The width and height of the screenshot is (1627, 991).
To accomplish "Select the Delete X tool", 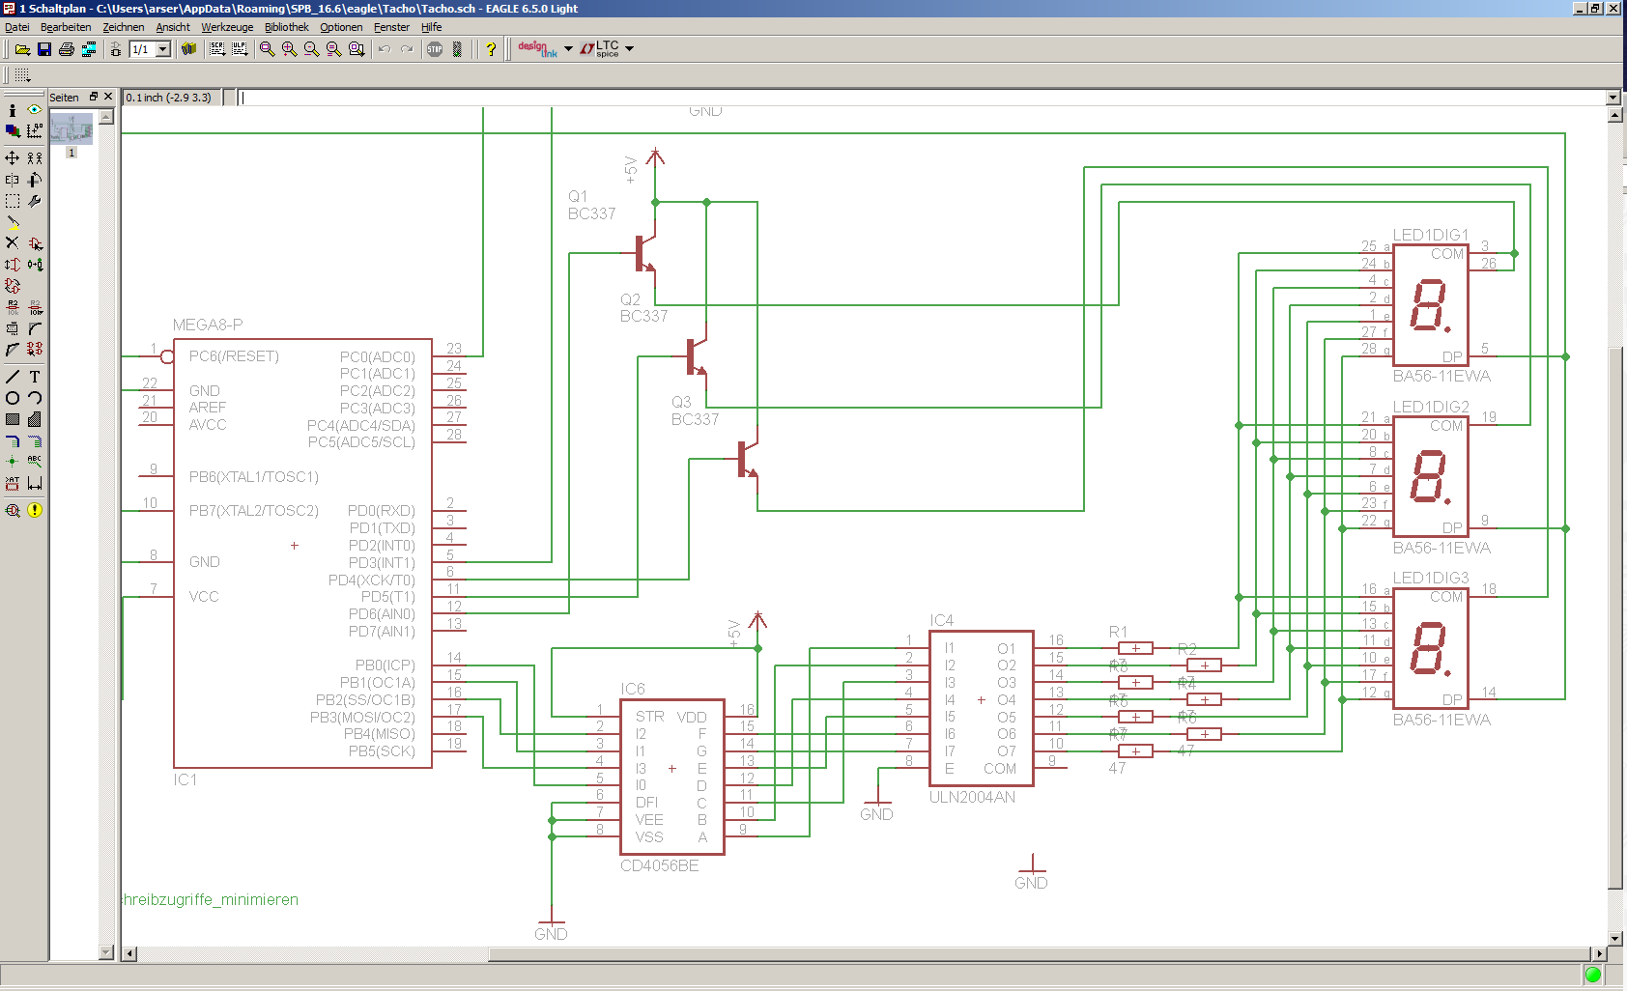I will [13, 243].
